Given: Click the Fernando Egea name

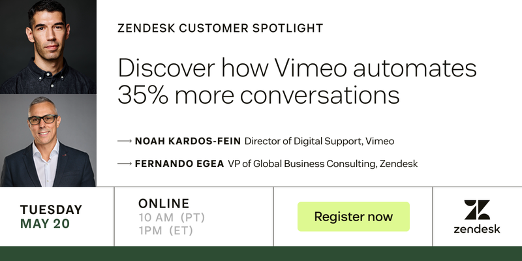Looking at the screenshot, I should coord(179,164).
